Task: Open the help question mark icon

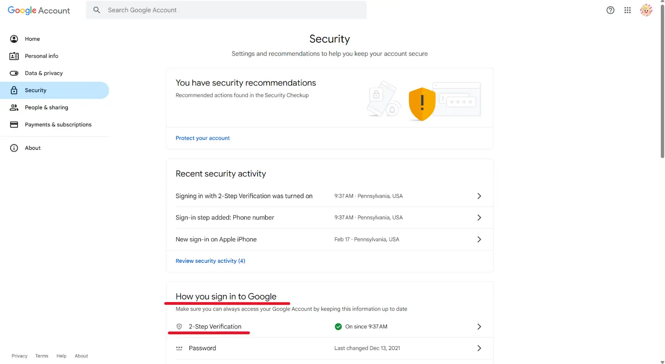Action: point(610,10)
